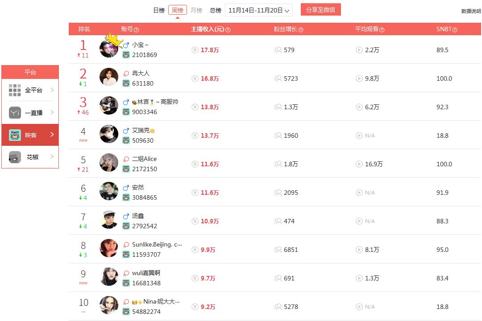
Task: Open the 数据说明 link
Action: (471, 11)
